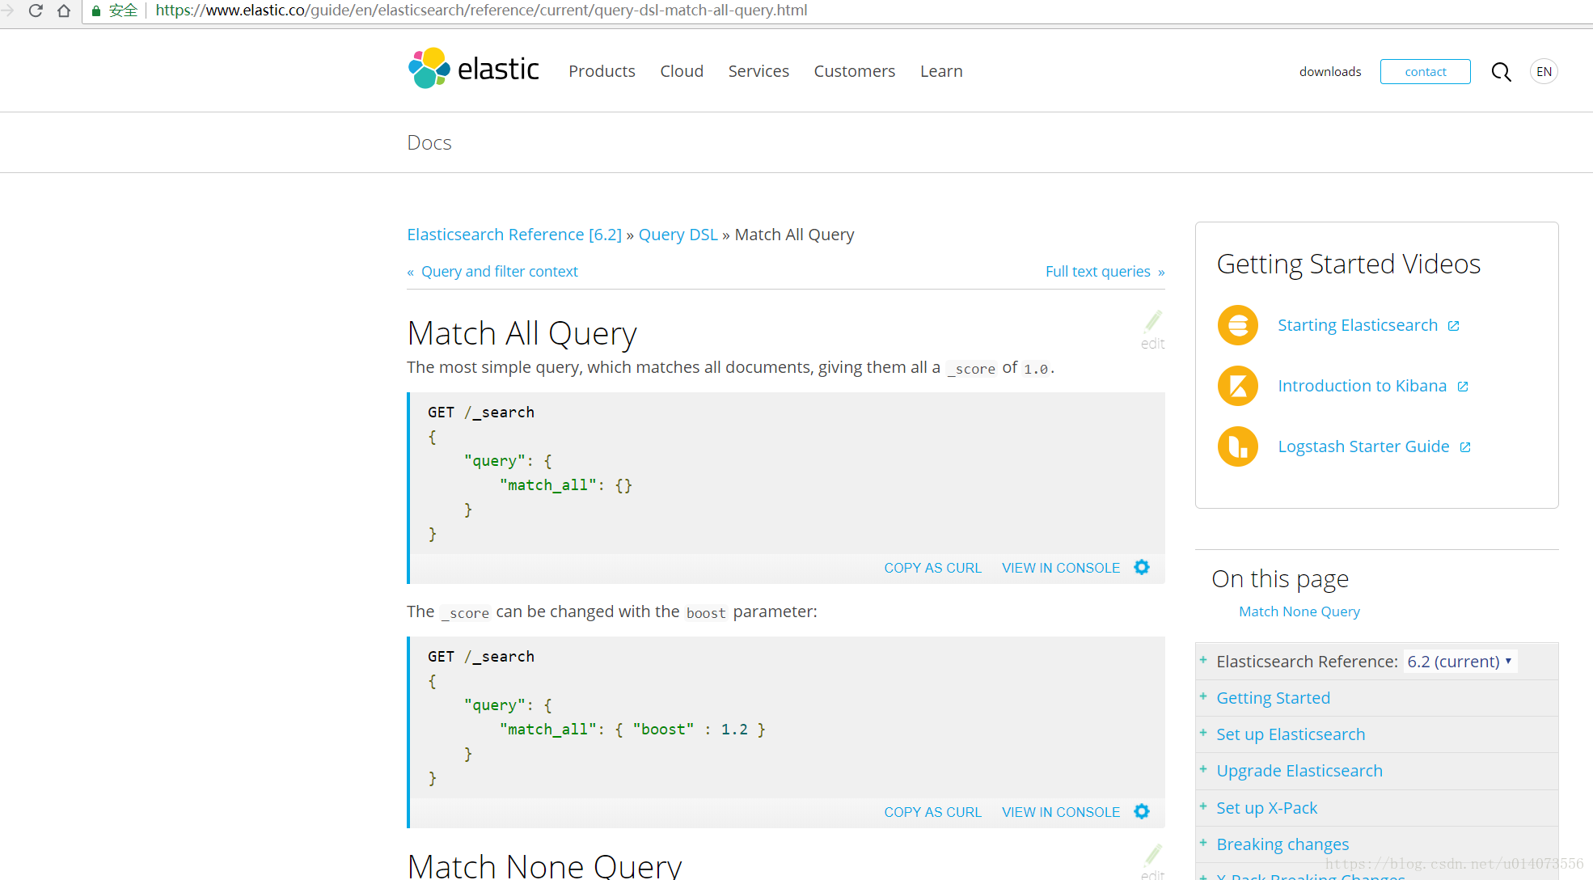
Task: Open the Set up X-Pack docs link
Action: (x=1267, y=808)
